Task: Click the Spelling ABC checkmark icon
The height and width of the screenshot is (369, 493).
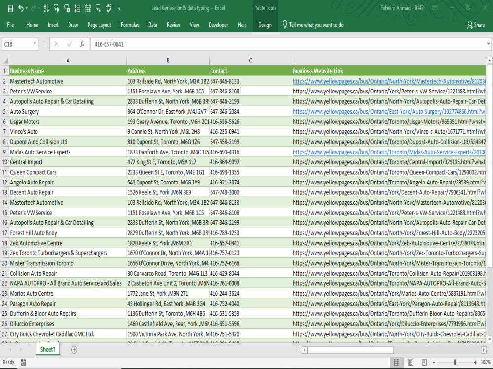Action: [x=109, y=8]
